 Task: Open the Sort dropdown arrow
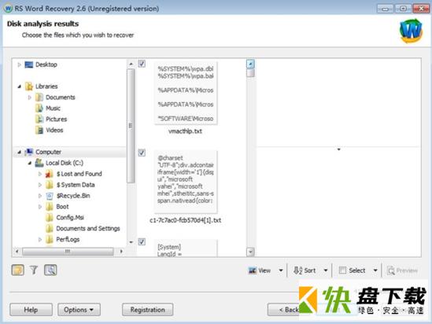(x=326, y=271)
